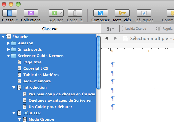174x122 pixels.
Task: Click the Smashwords folder icon
Action: 14,49
